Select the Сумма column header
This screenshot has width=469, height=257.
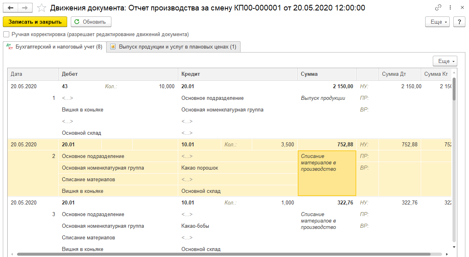tap(327, 74)
